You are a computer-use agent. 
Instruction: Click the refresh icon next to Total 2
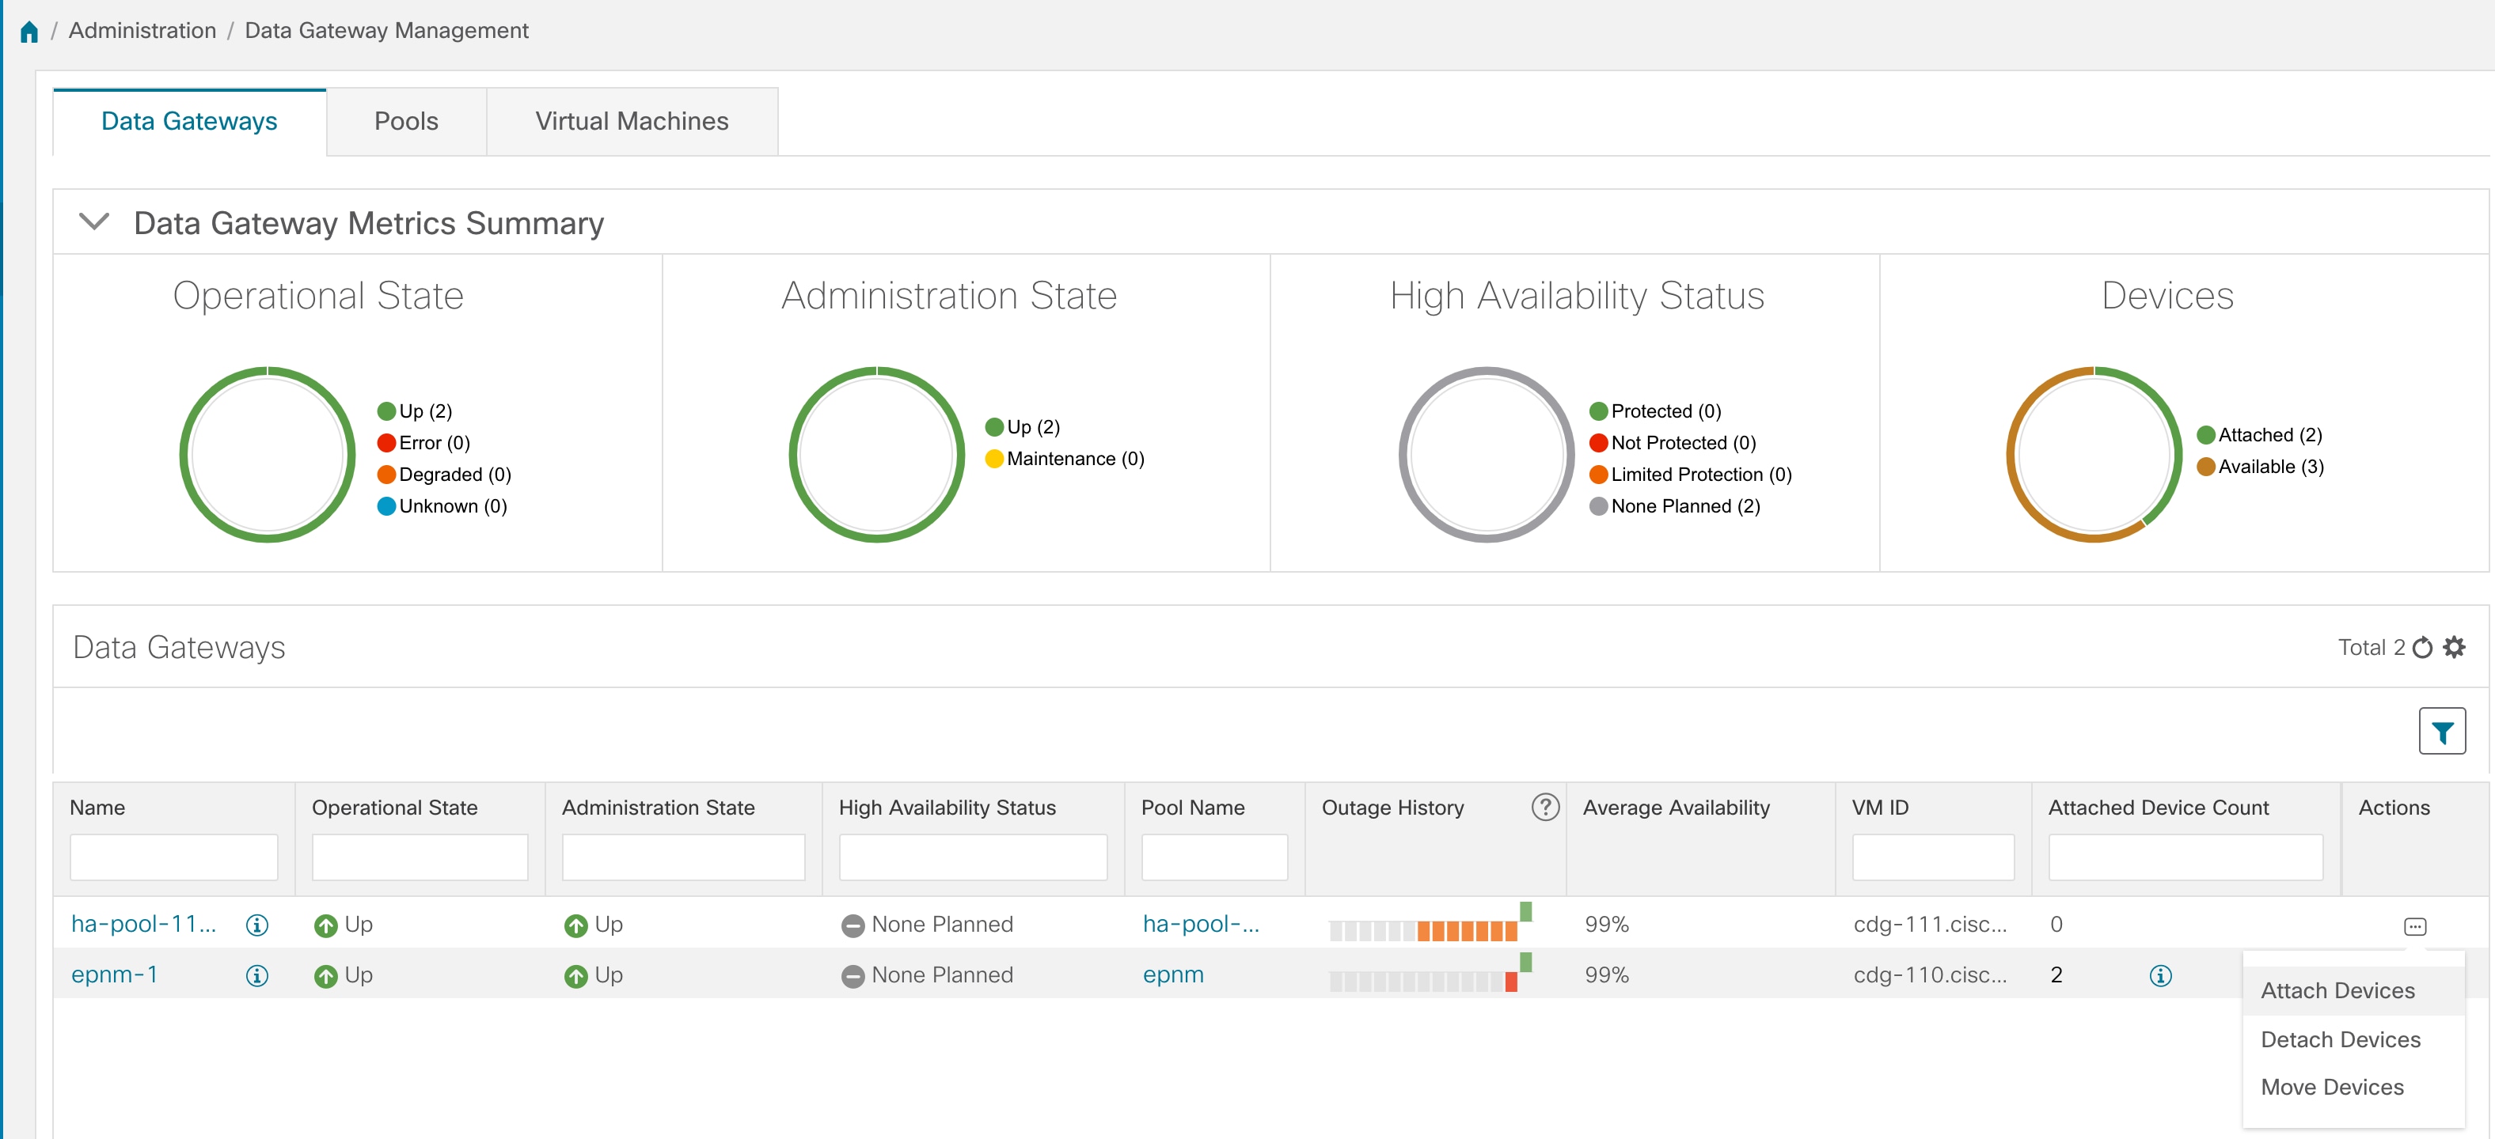[x=2421, y=647]
